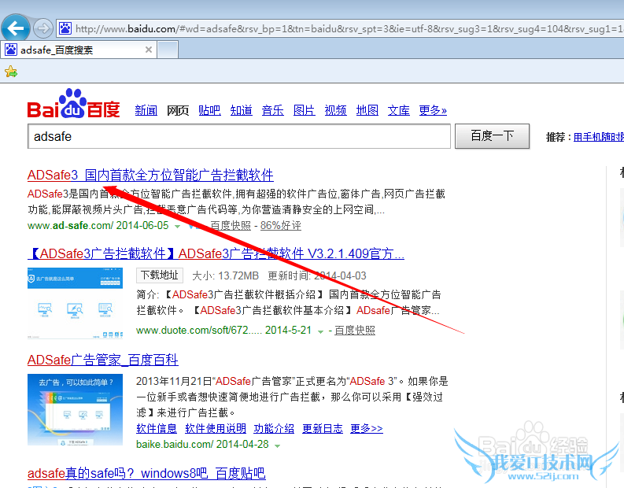Open 百度快照 for the ad-safe.com result
Viewport: 624px width, 488px height.
pos(231,226)
